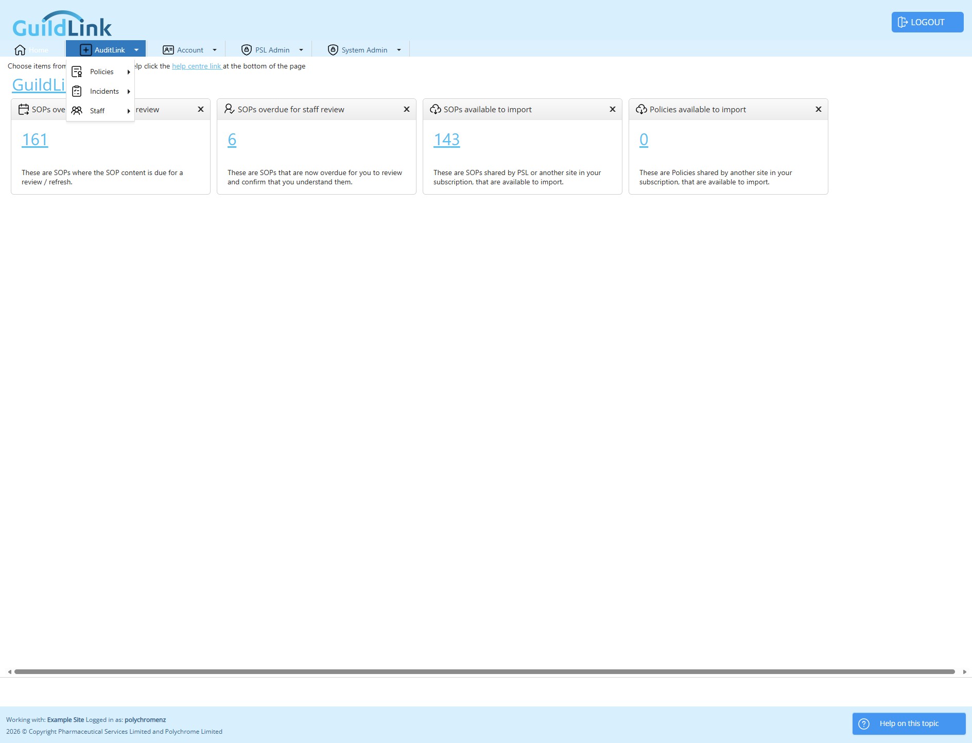Click the cloud icon on Policies available to import
This screenshot has width=972, height=743.
641,109
